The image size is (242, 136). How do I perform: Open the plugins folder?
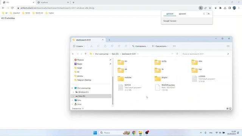(x=161, y=78)
